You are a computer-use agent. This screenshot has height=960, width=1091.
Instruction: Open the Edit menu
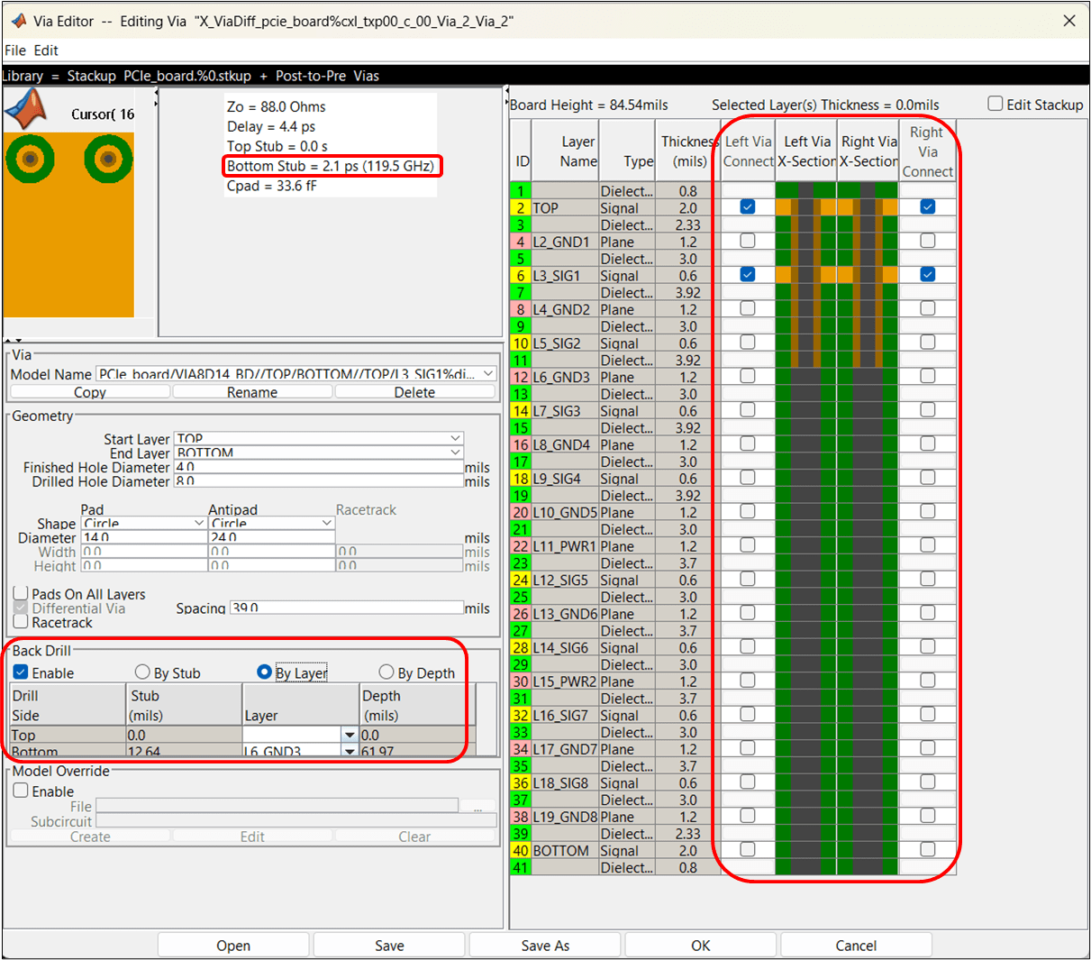tap(46, 50)
